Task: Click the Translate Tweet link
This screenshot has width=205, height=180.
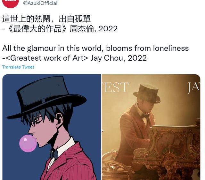Action: click(18, 67)
